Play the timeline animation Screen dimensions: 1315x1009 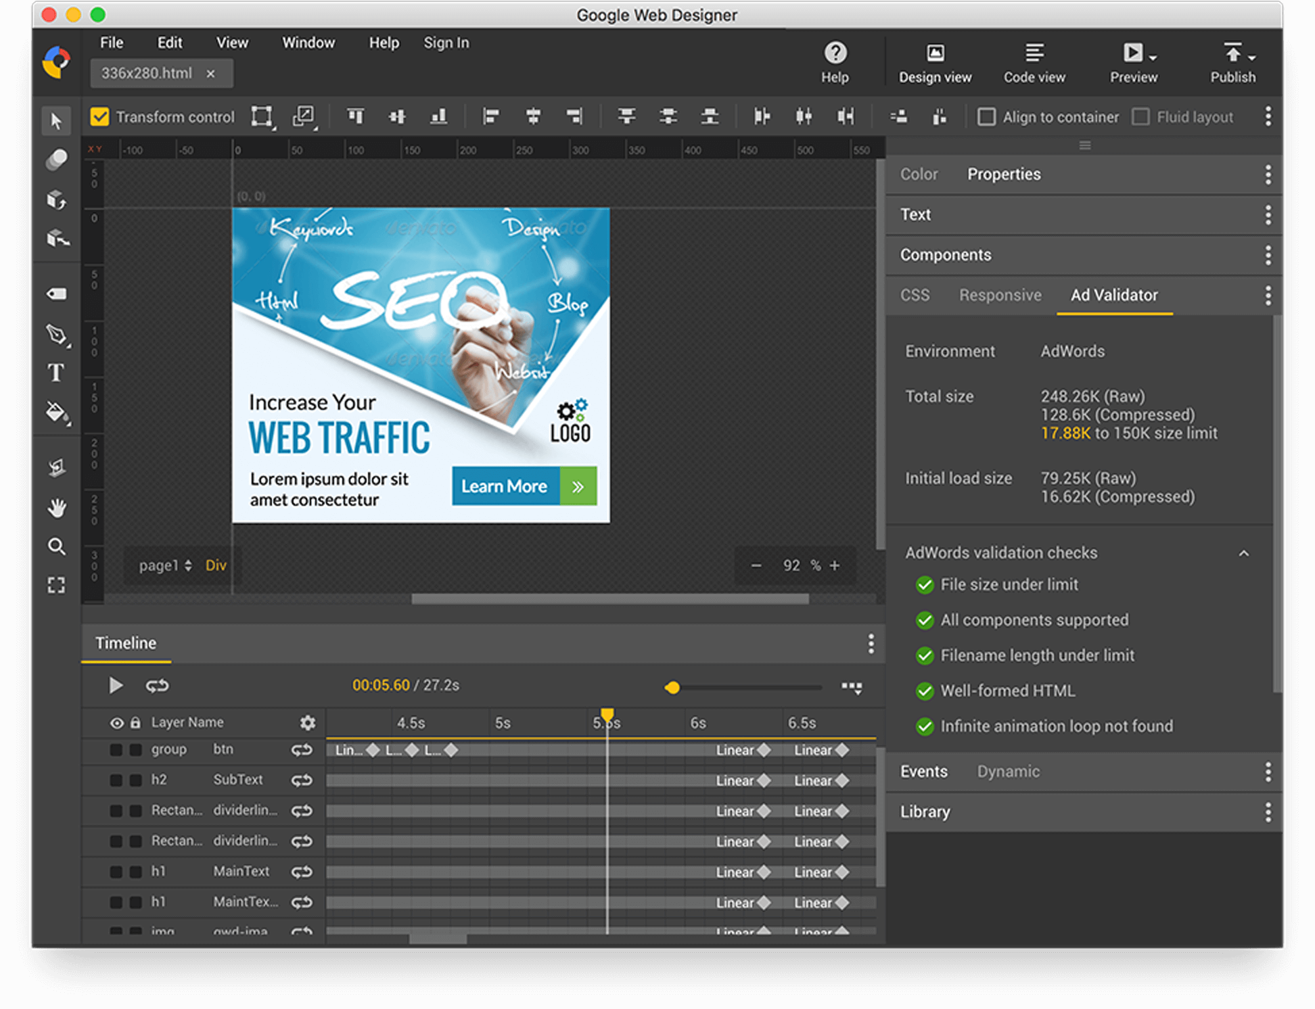point(116,686)
